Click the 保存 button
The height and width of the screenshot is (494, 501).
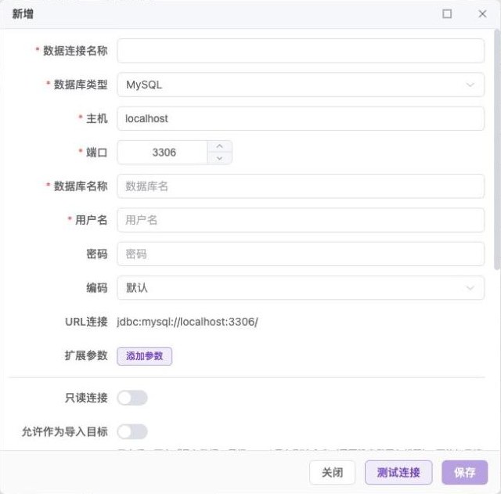pyautogui.click(x=464, y=472)
